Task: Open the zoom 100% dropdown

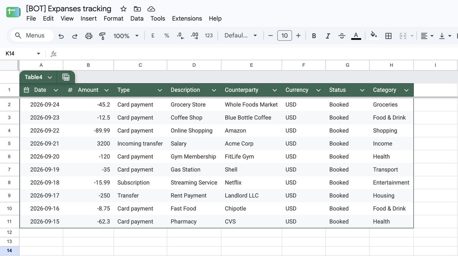Action: (x=126, y=36)
